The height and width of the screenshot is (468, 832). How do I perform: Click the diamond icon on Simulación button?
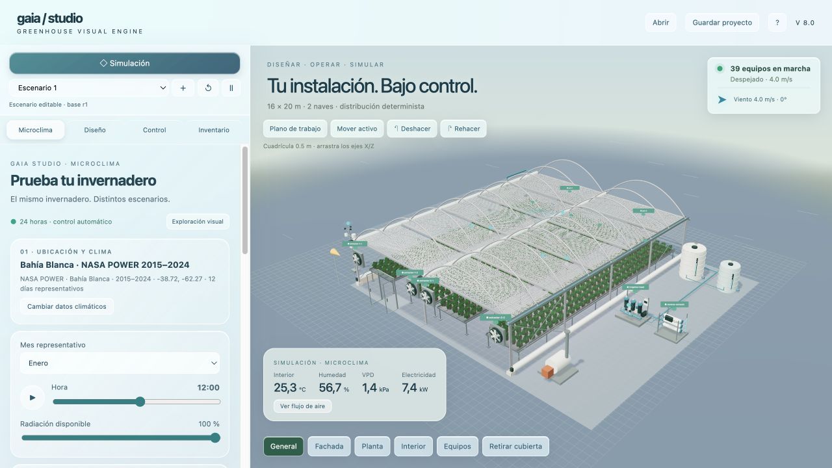pyautogui.click(x=103, y=63)
